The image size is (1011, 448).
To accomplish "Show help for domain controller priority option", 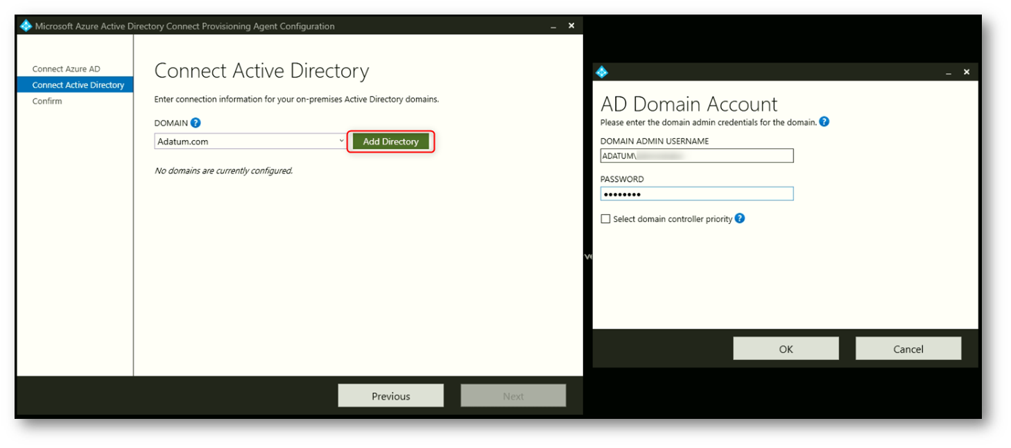I will tap(740, 218).
